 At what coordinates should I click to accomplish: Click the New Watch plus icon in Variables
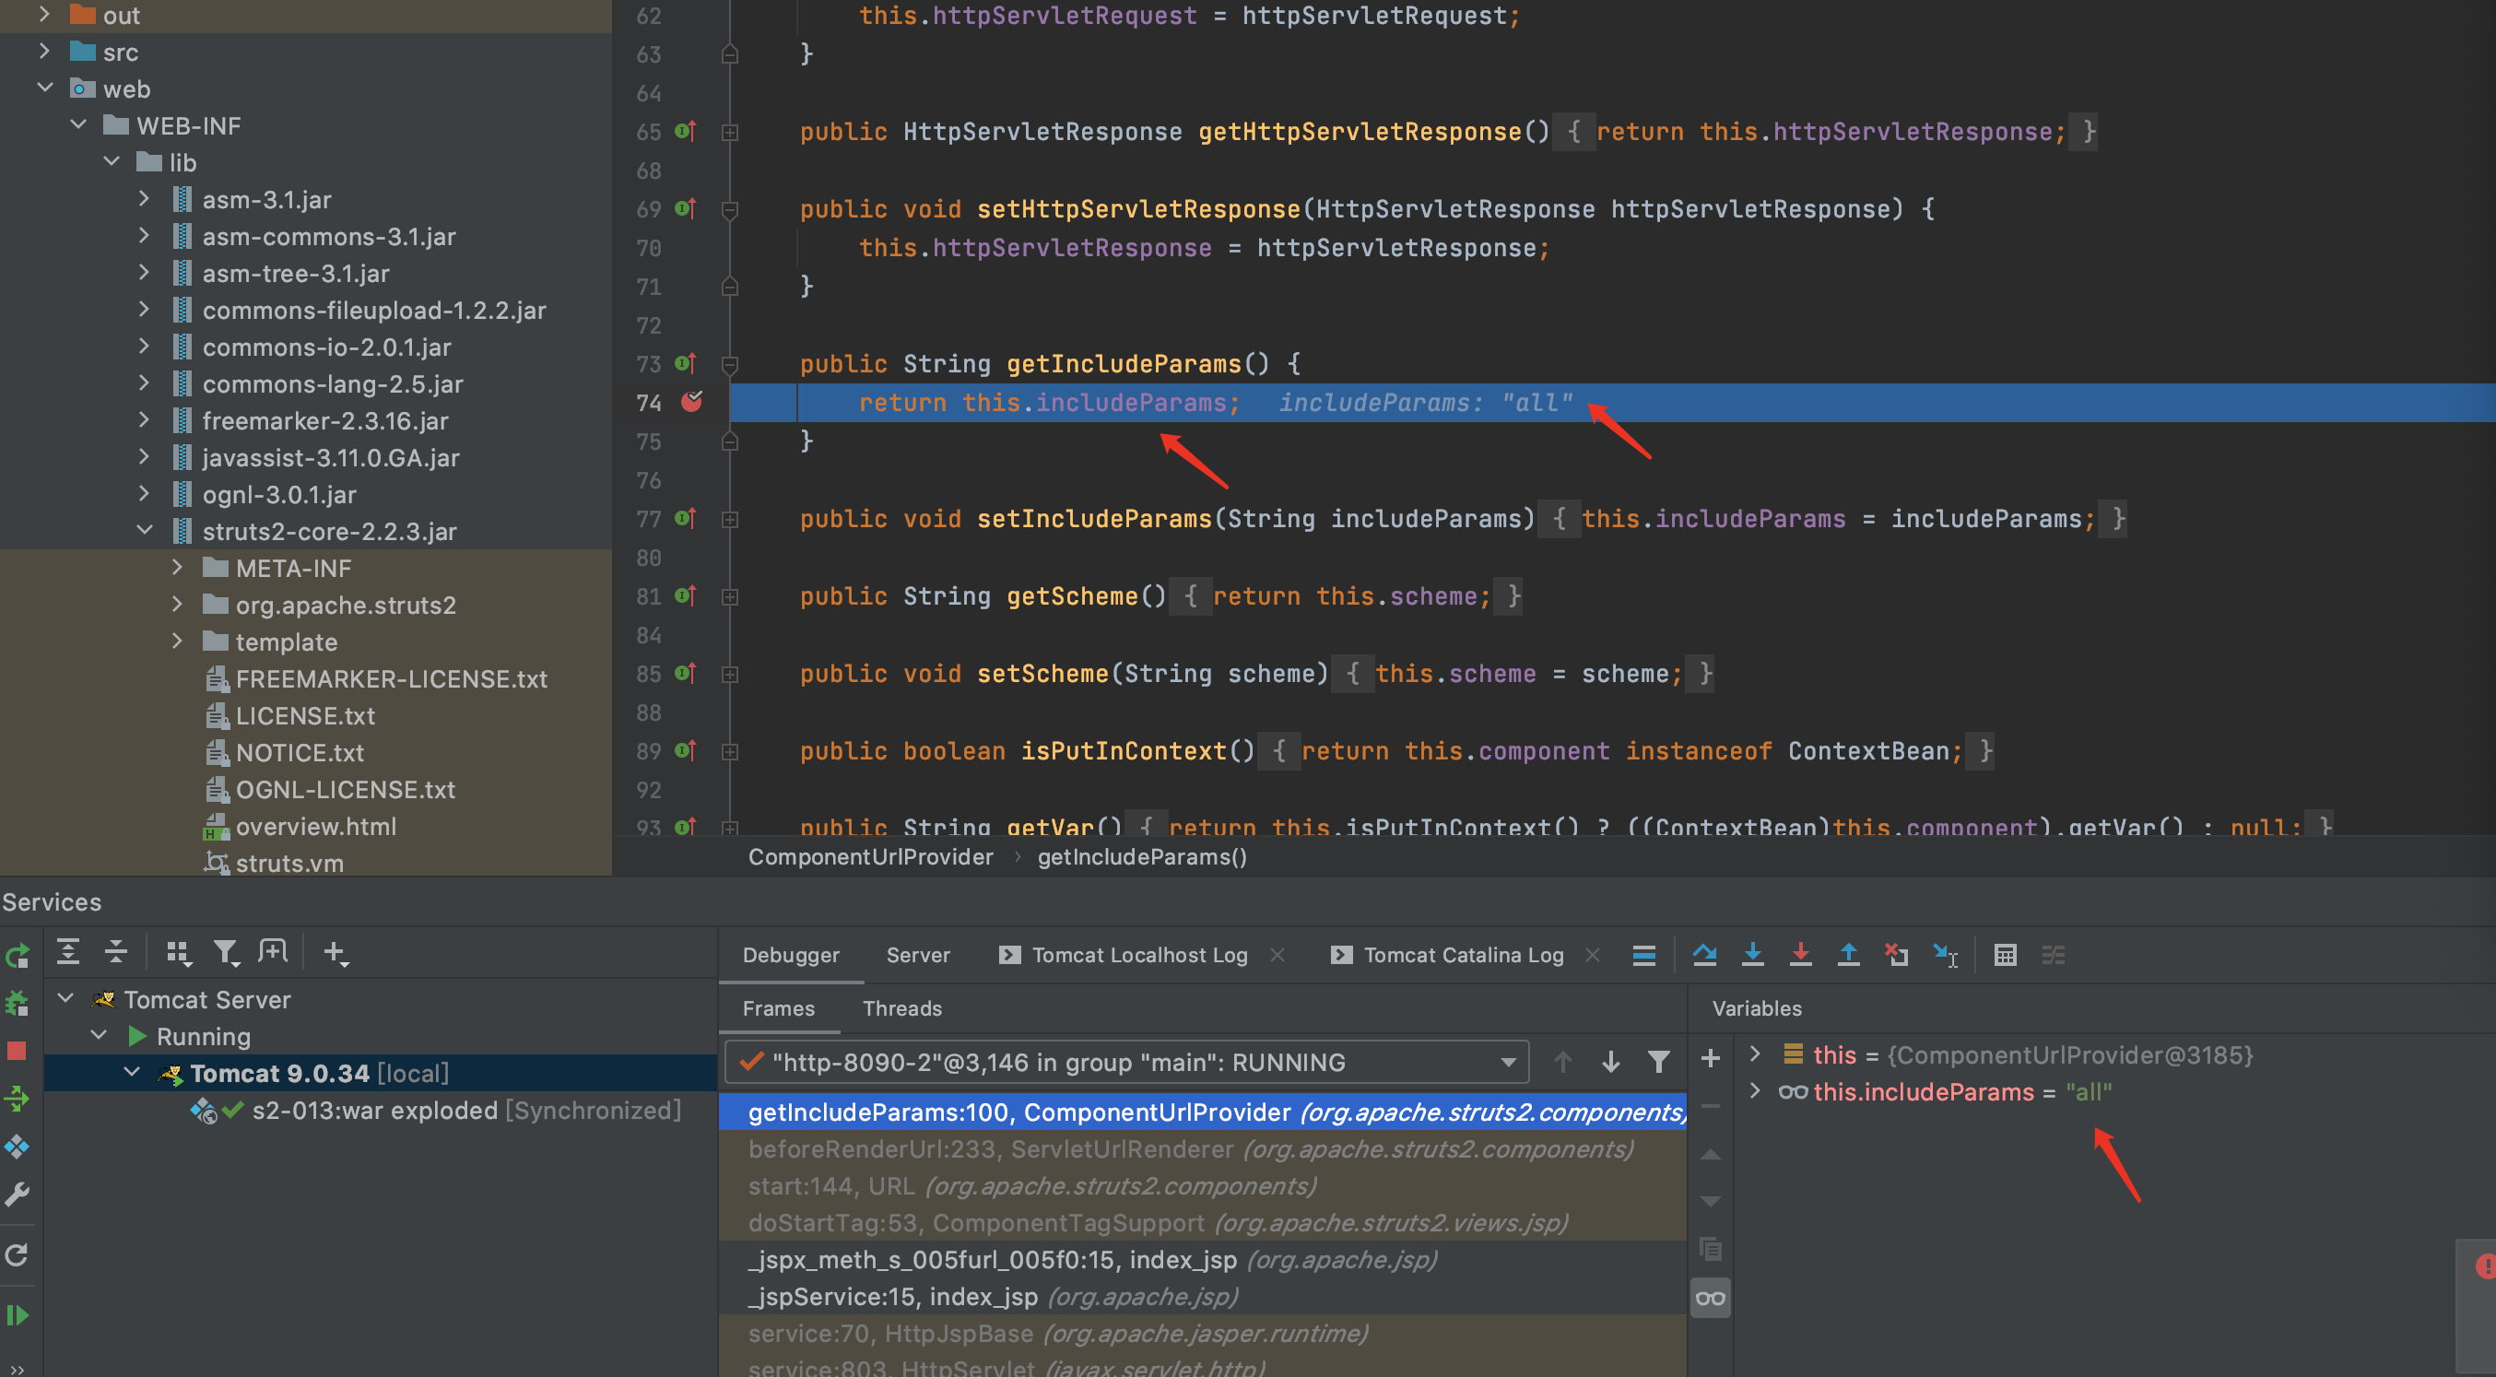click(1711, 1058)
